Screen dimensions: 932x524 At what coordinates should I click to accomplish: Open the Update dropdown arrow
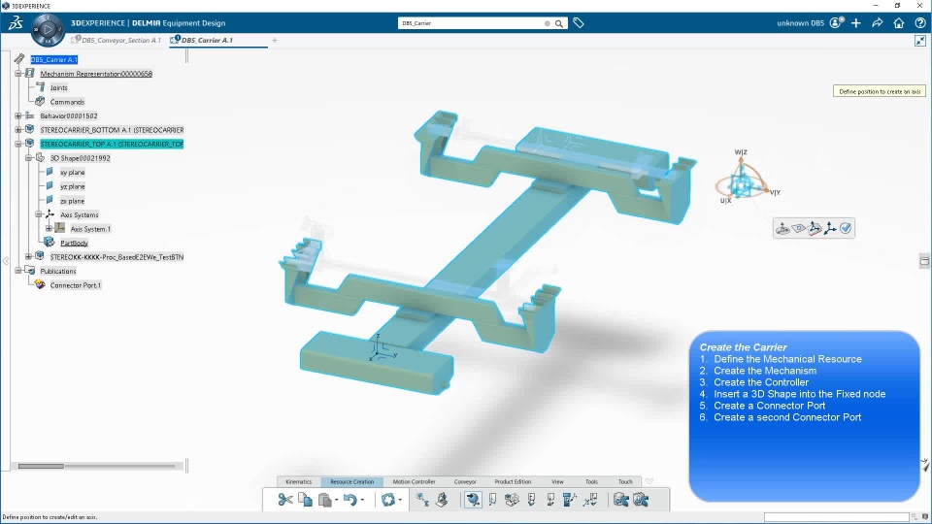point(400,501)
